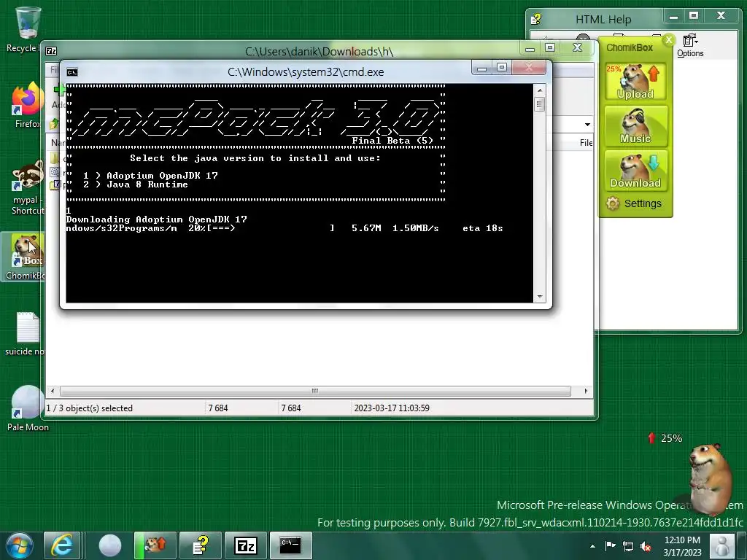747x560 pixels.
Task: Select the Pale Moon desktop shortcut
Action: click(x=28, y=408)
